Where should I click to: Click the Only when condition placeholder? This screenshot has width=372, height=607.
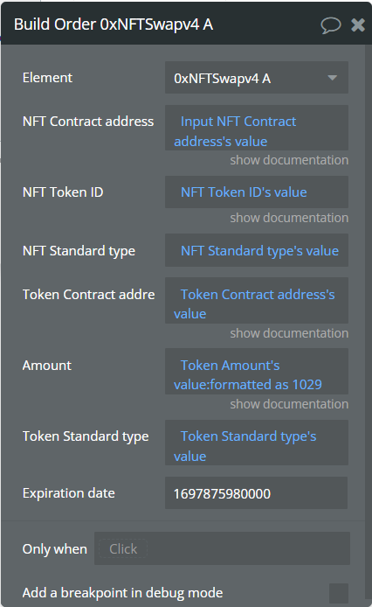pos(123,549)
